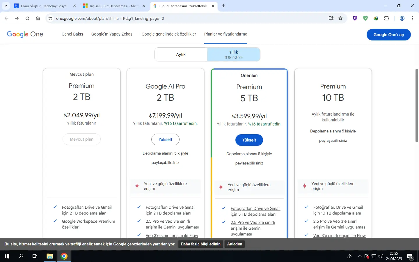This screenshot has width=419, height=262.
Task: View site information icon in address bar
Action: 50,18
